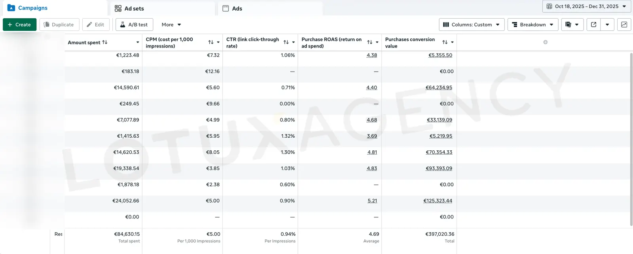Screen dimensions: 633x254
Task: Click the amount spent €19,338.54
Action: coord(126,169)
